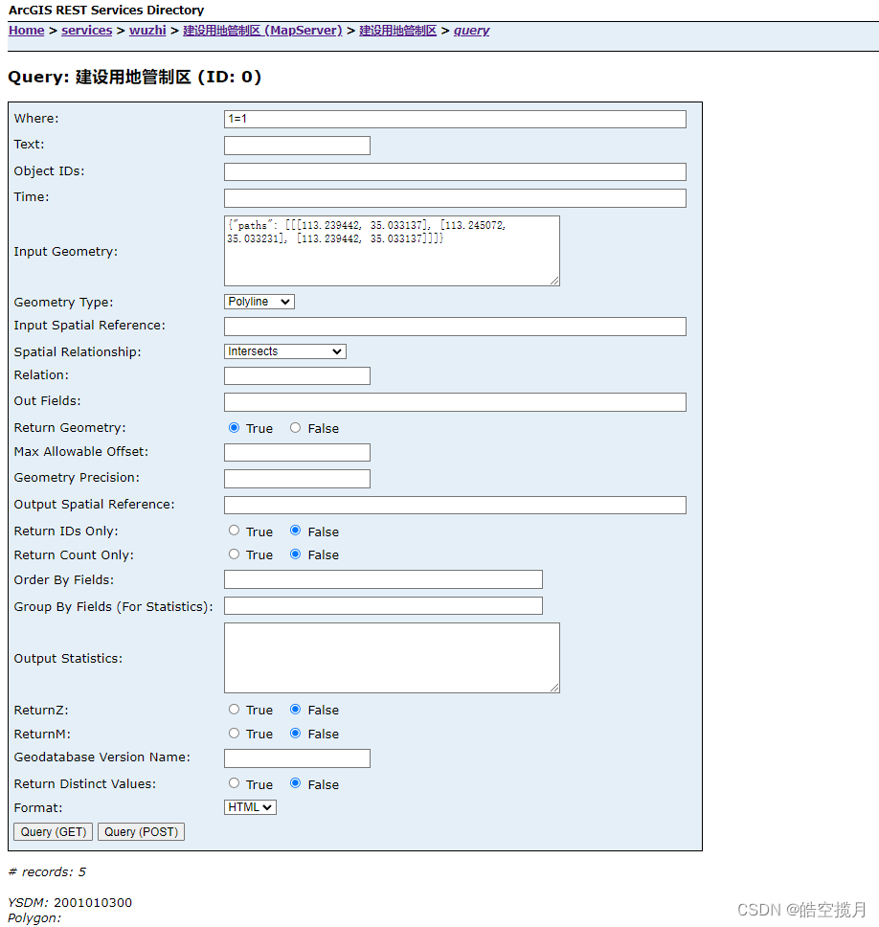The image size is (879, 927).
Task: Click the Max Allowable Offset field
Action: coord(297,452)
